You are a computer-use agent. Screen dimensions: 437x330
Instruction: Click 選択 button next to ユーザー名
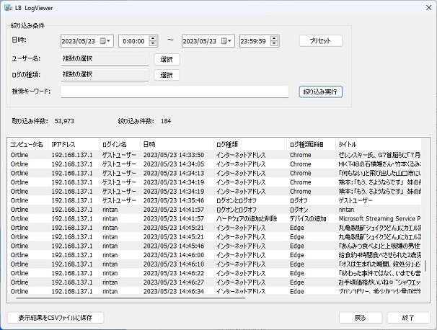click(x=167, y=59)
